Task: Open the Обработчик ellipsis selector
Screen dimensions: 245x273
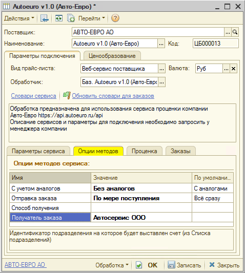Action: pos(161,82)
